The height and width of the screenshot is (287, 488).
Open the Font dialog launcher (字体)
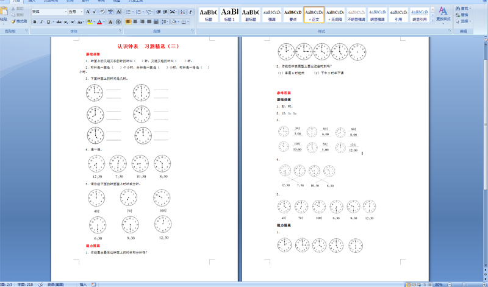pyautogui.click(x=120, y=31)
